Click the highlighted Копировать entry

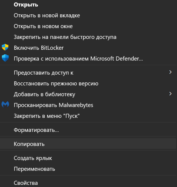coord(29,144)
